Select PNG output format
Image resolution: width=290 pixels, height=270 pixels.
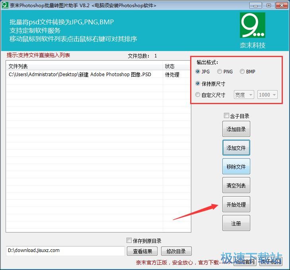(x=220, y=72)
